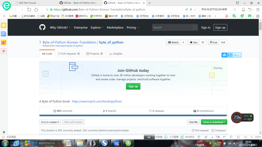
Task: Click Sign in in the header
Action: click(206, 28)
